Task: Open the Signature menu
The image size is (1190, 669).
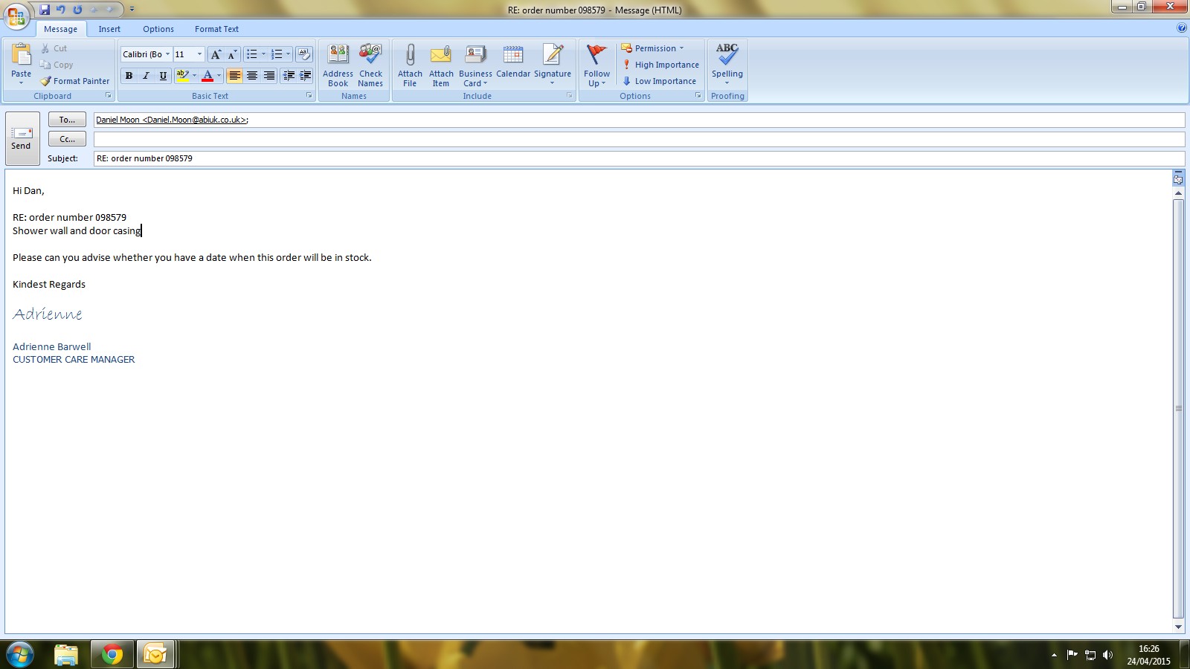Action: [x=553, y=65]
